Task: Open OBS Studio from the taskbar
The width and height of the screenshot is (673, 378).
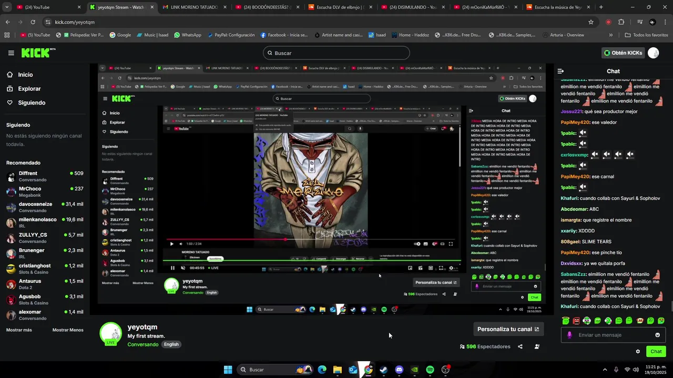Action: [445, 370]
